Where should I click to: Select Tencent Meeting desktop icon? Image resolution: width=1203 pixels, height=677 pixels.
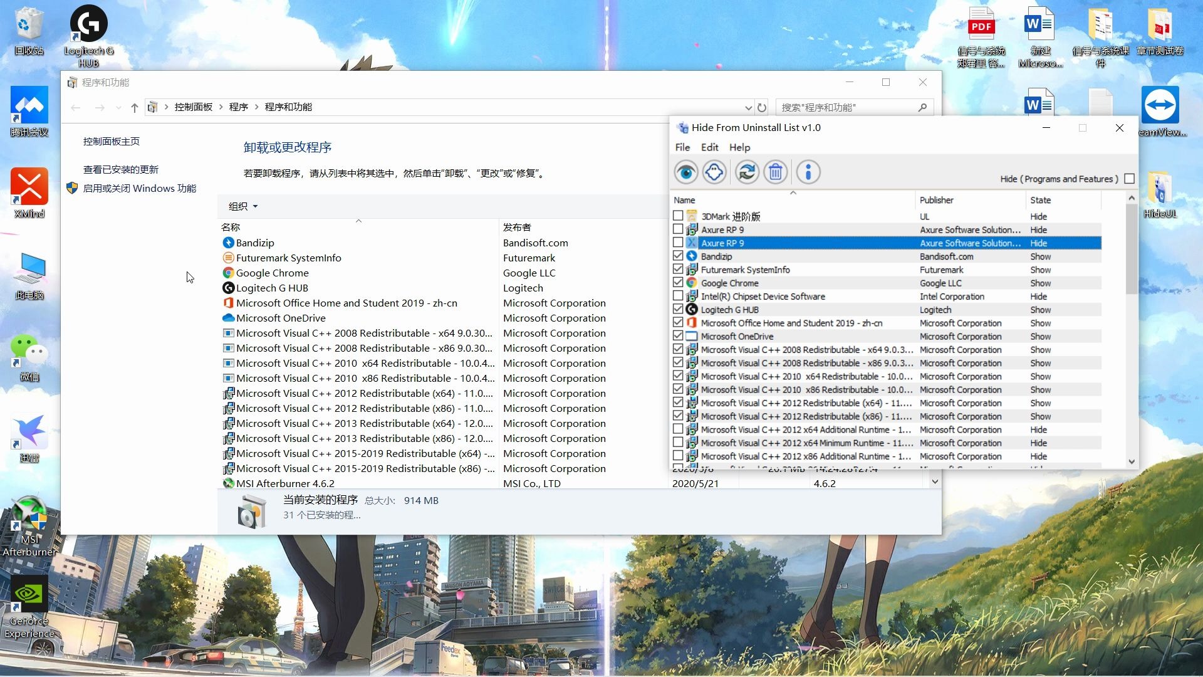coord(29,112)
